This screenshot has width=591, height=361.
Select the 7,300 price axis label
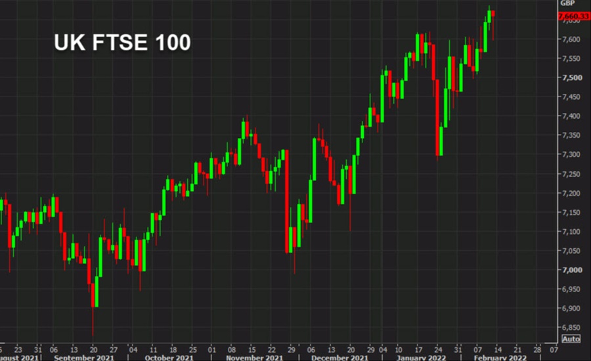coord(571,154)
